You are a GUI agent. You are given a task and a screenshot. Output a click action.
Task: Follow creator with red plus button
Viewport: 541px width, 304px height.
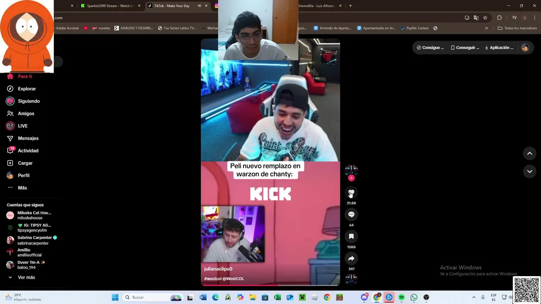coord(351,178)
